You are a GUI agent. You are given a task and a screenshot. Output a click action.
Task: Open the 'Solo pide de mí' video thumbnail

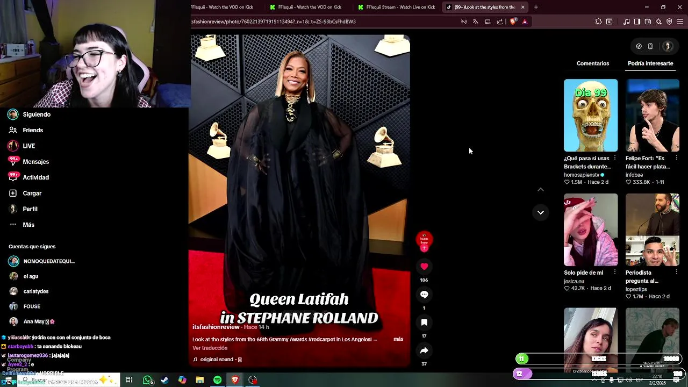click(x=591, y=230)
